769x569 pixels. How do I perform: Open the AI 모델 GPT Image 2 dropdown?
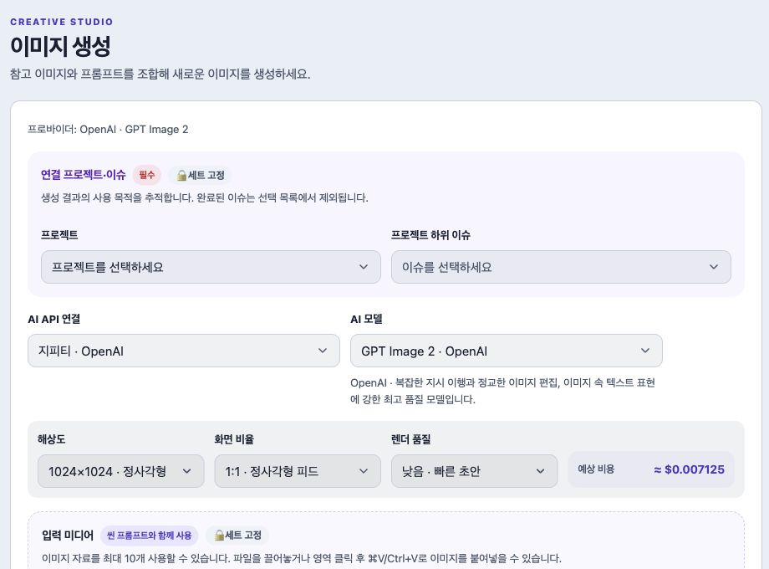[507, 351]
